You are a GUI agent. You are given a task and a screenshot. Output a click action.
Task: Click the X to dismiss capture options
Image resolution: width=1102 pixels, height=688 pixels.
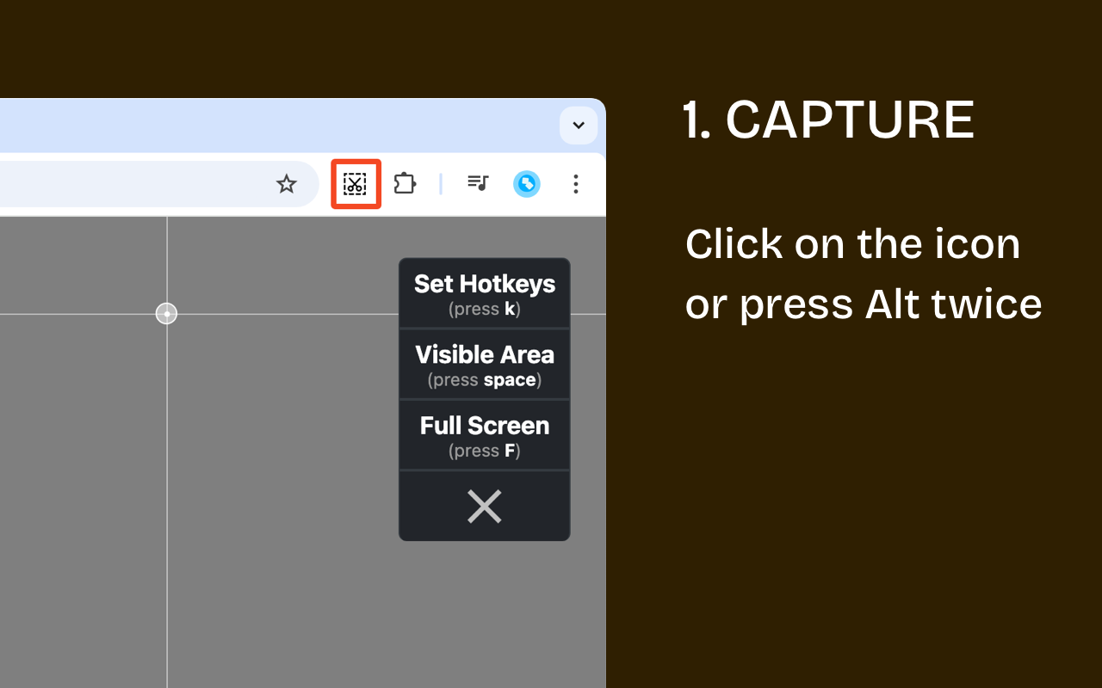[x=484, y=507]
